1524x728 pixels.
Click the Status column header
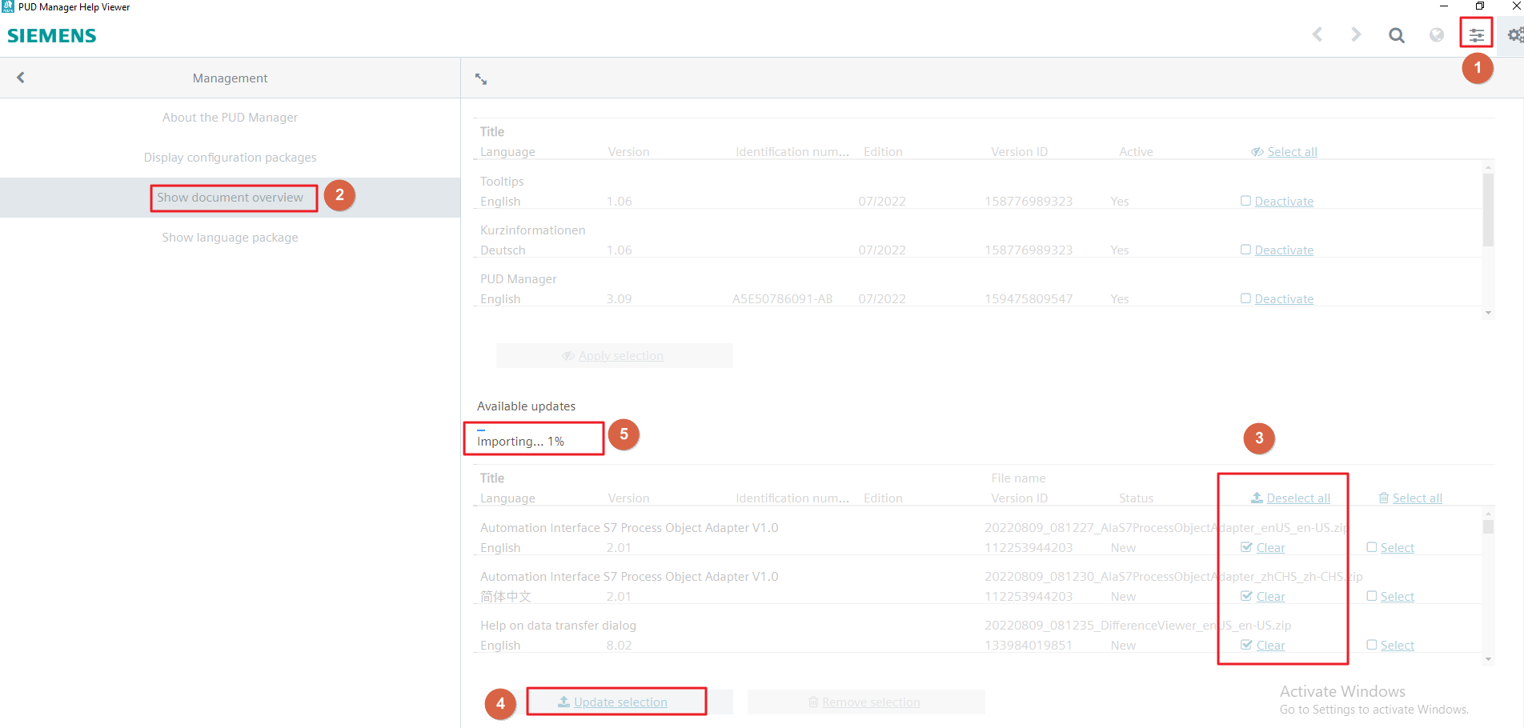pos(1136,498)
